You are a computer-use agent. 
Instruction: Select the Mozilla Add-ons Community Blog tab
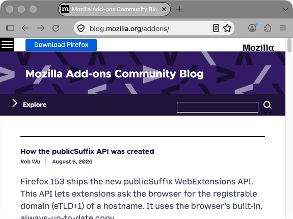click(x=114, y=9)
